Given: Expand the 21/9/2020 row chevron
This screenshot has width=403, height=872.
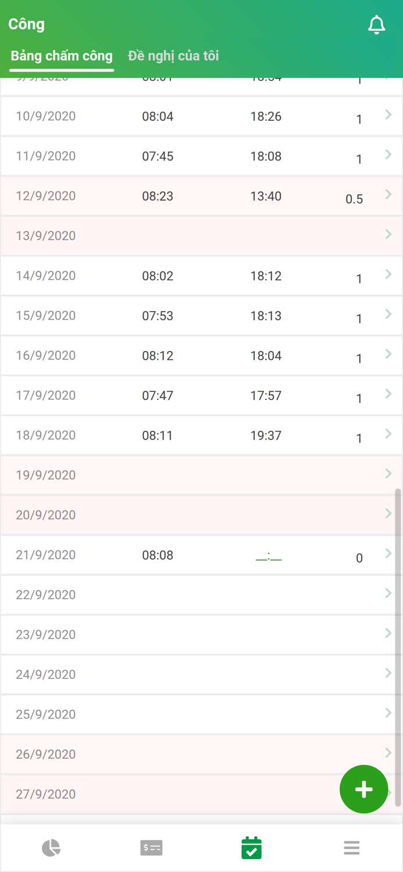Looking at the screenshot, I should [388, 553].
